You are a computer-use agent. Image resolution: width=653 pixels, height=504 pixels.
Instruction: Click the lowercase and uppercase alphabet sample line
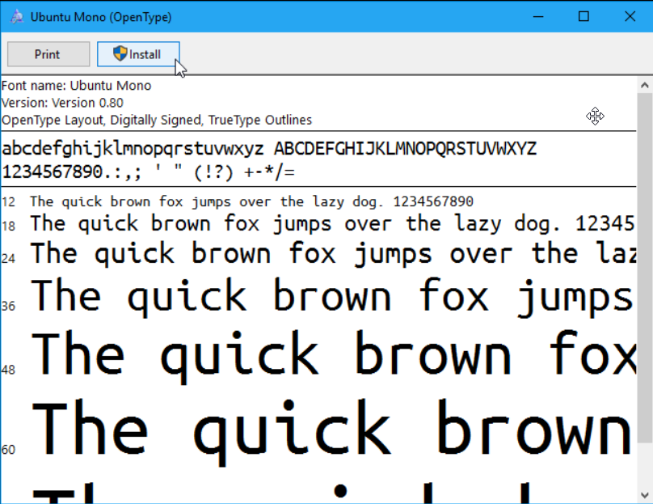coord(269,149)
